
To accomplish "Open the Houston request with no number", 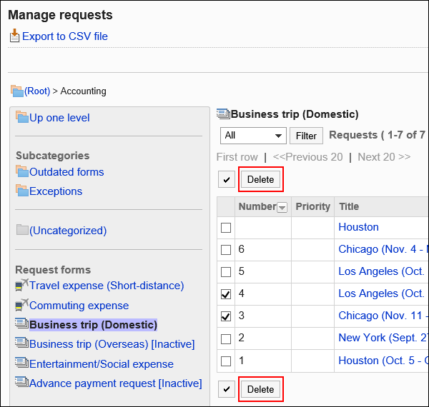I will tap(358, 227).
